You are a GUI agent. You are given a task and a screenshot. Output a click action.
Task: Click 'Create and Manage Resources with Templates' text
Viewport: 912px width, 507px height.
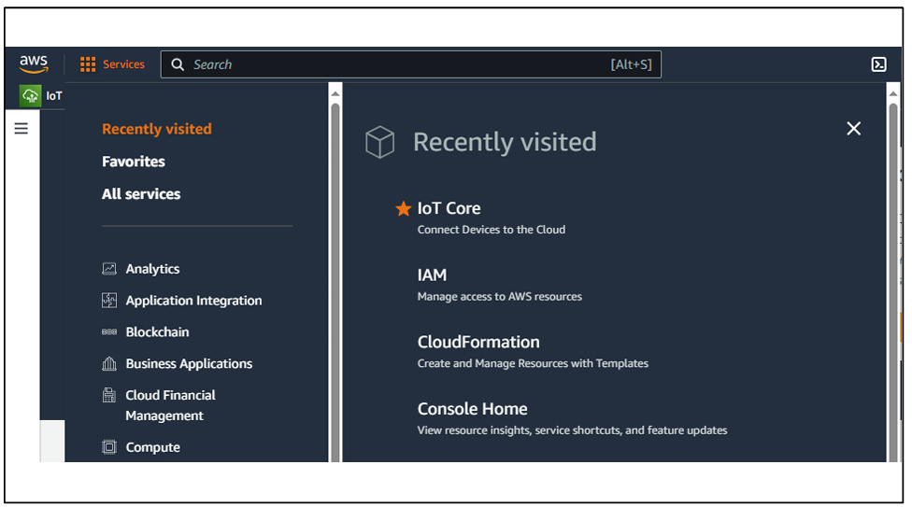[533, 363]
